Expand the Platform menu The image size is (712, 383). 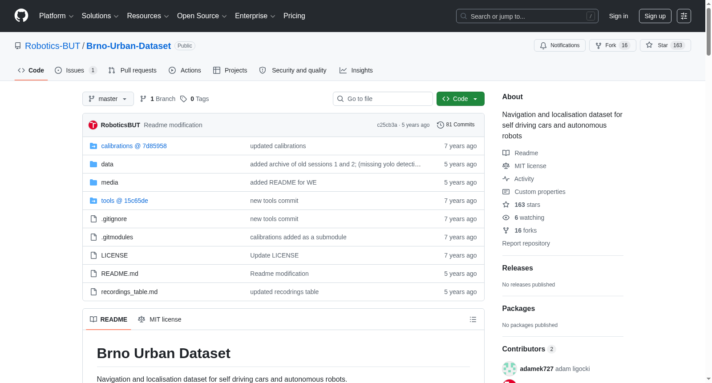pos(56,16)
